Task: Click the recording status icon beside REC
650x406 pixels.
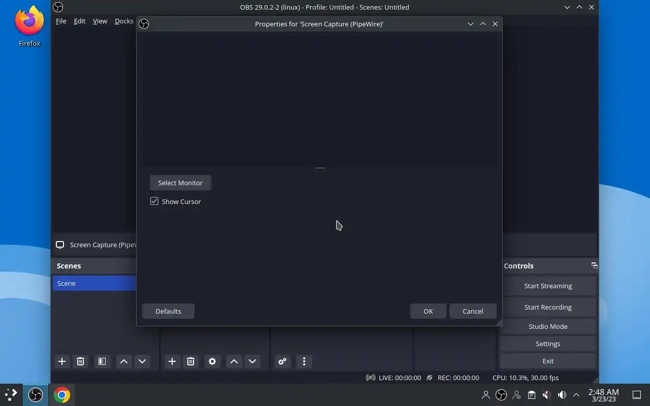Action: [x=430, y=378]
